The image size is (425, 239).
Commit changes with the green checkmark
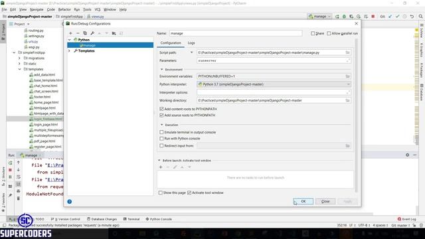point(397,17)
